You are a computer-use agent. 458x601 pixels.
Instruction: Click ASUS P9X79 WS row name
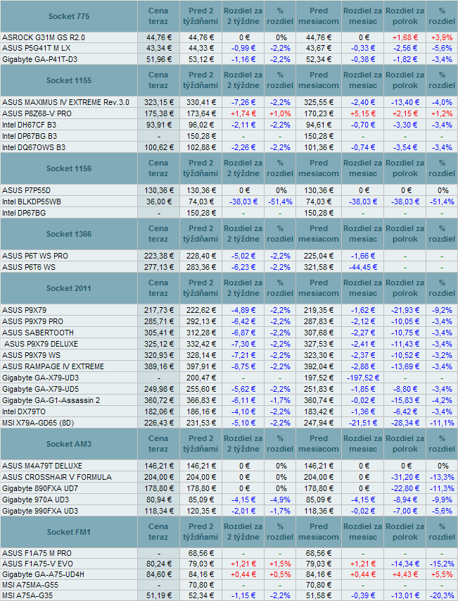coord(32,355)
